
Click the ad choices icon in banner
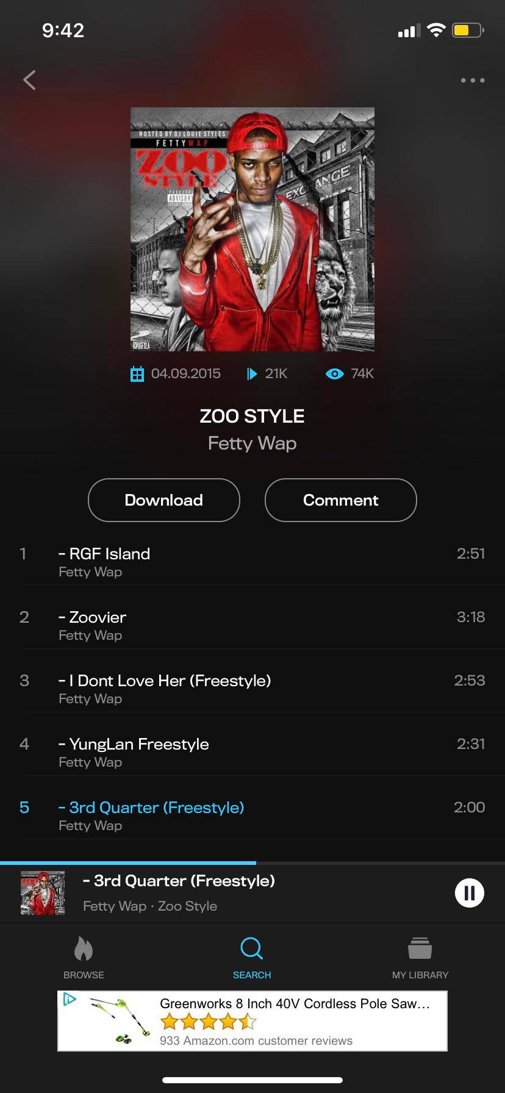(70, 999)
